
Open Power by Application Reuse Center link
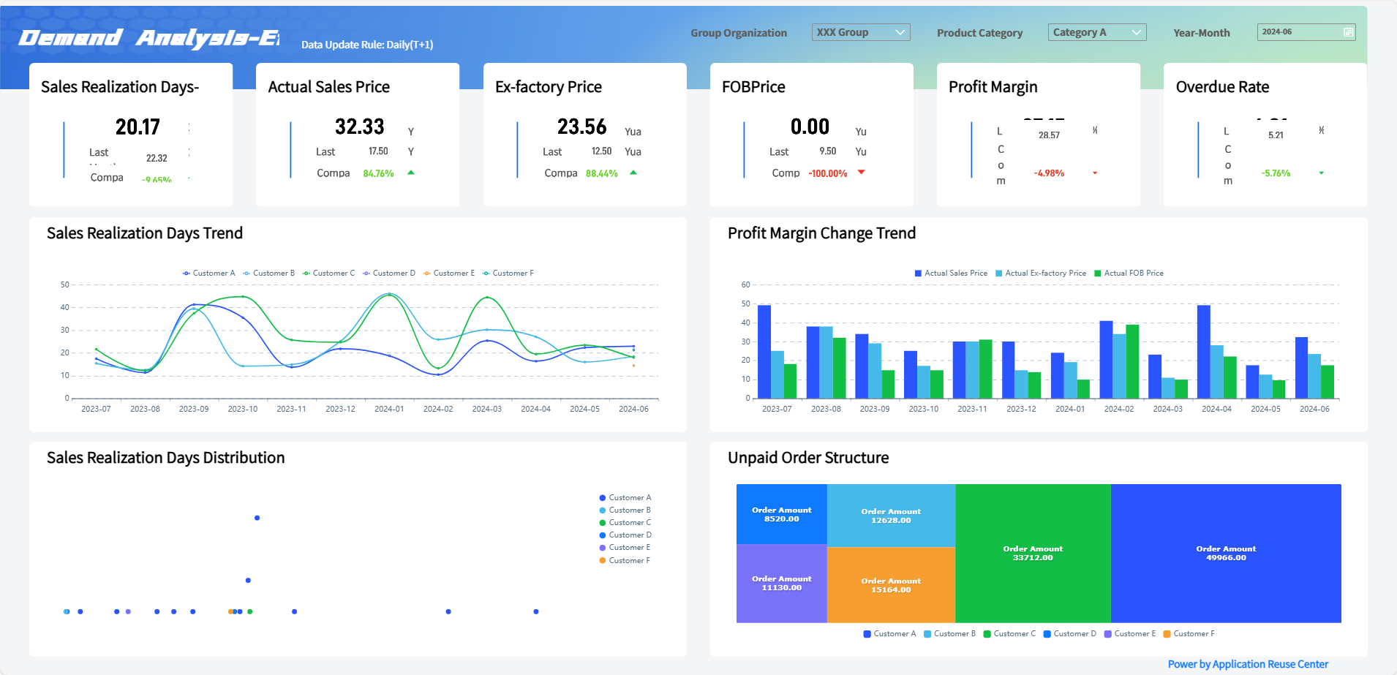[1248, 664]
